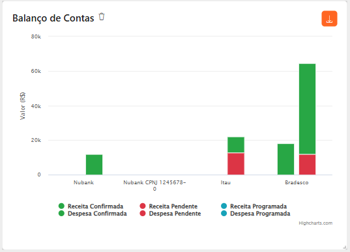Click the Balanço de Contas title
Screen dimensions: 350x252
[x=53, y=18]
